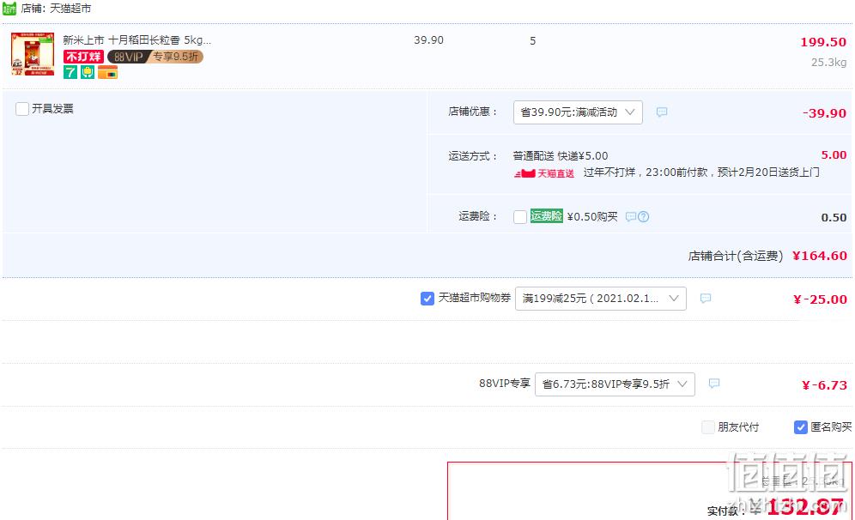The image size is (855, 520).
Task: Uncheck the 天猫超市购物券 coupon checkbox
Action: point(427,299)
